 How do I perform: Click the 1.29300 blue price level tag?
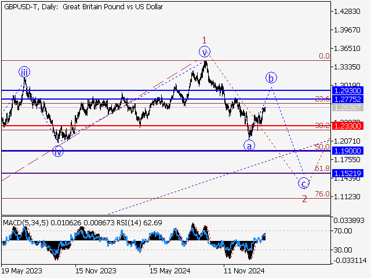coord(348,91)
